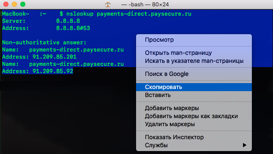Select Удалить маркеры option
The width and height of the screenshot is (273, 154).
point(194,124)
